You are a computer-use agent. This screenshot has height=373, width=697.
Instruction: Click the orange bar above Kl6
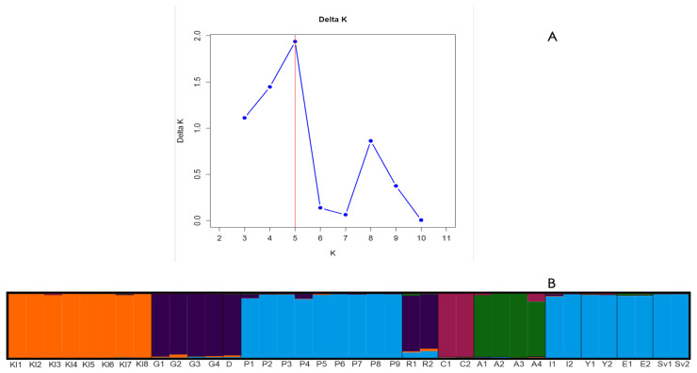coord(106,325)
